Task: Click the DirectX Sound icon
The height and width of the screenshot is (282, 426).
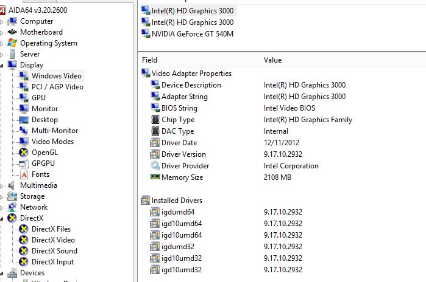Action: 24,251
